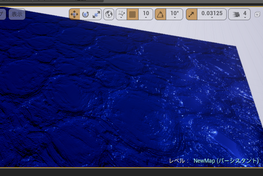Select the Rotate tool
This screenshot has width=263, height=176.
click(x=85, y=14)
